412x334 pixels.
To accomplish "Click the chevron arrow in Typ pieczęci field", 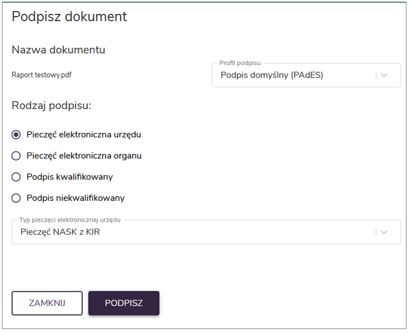I will (384, 232).
